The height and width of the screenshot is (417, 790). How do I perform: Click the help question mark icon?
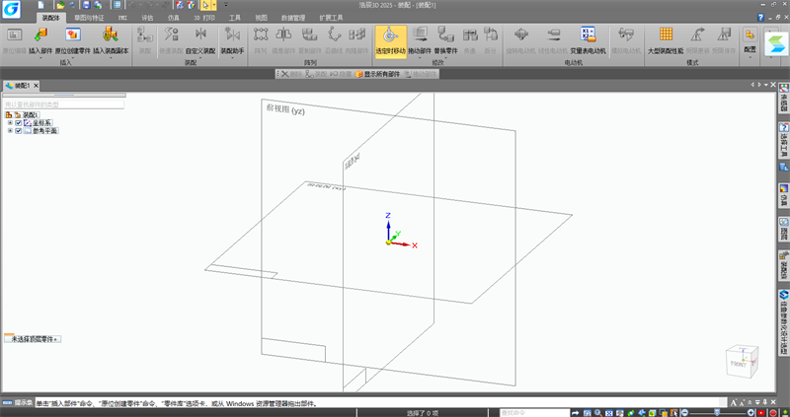coord(760,18)
